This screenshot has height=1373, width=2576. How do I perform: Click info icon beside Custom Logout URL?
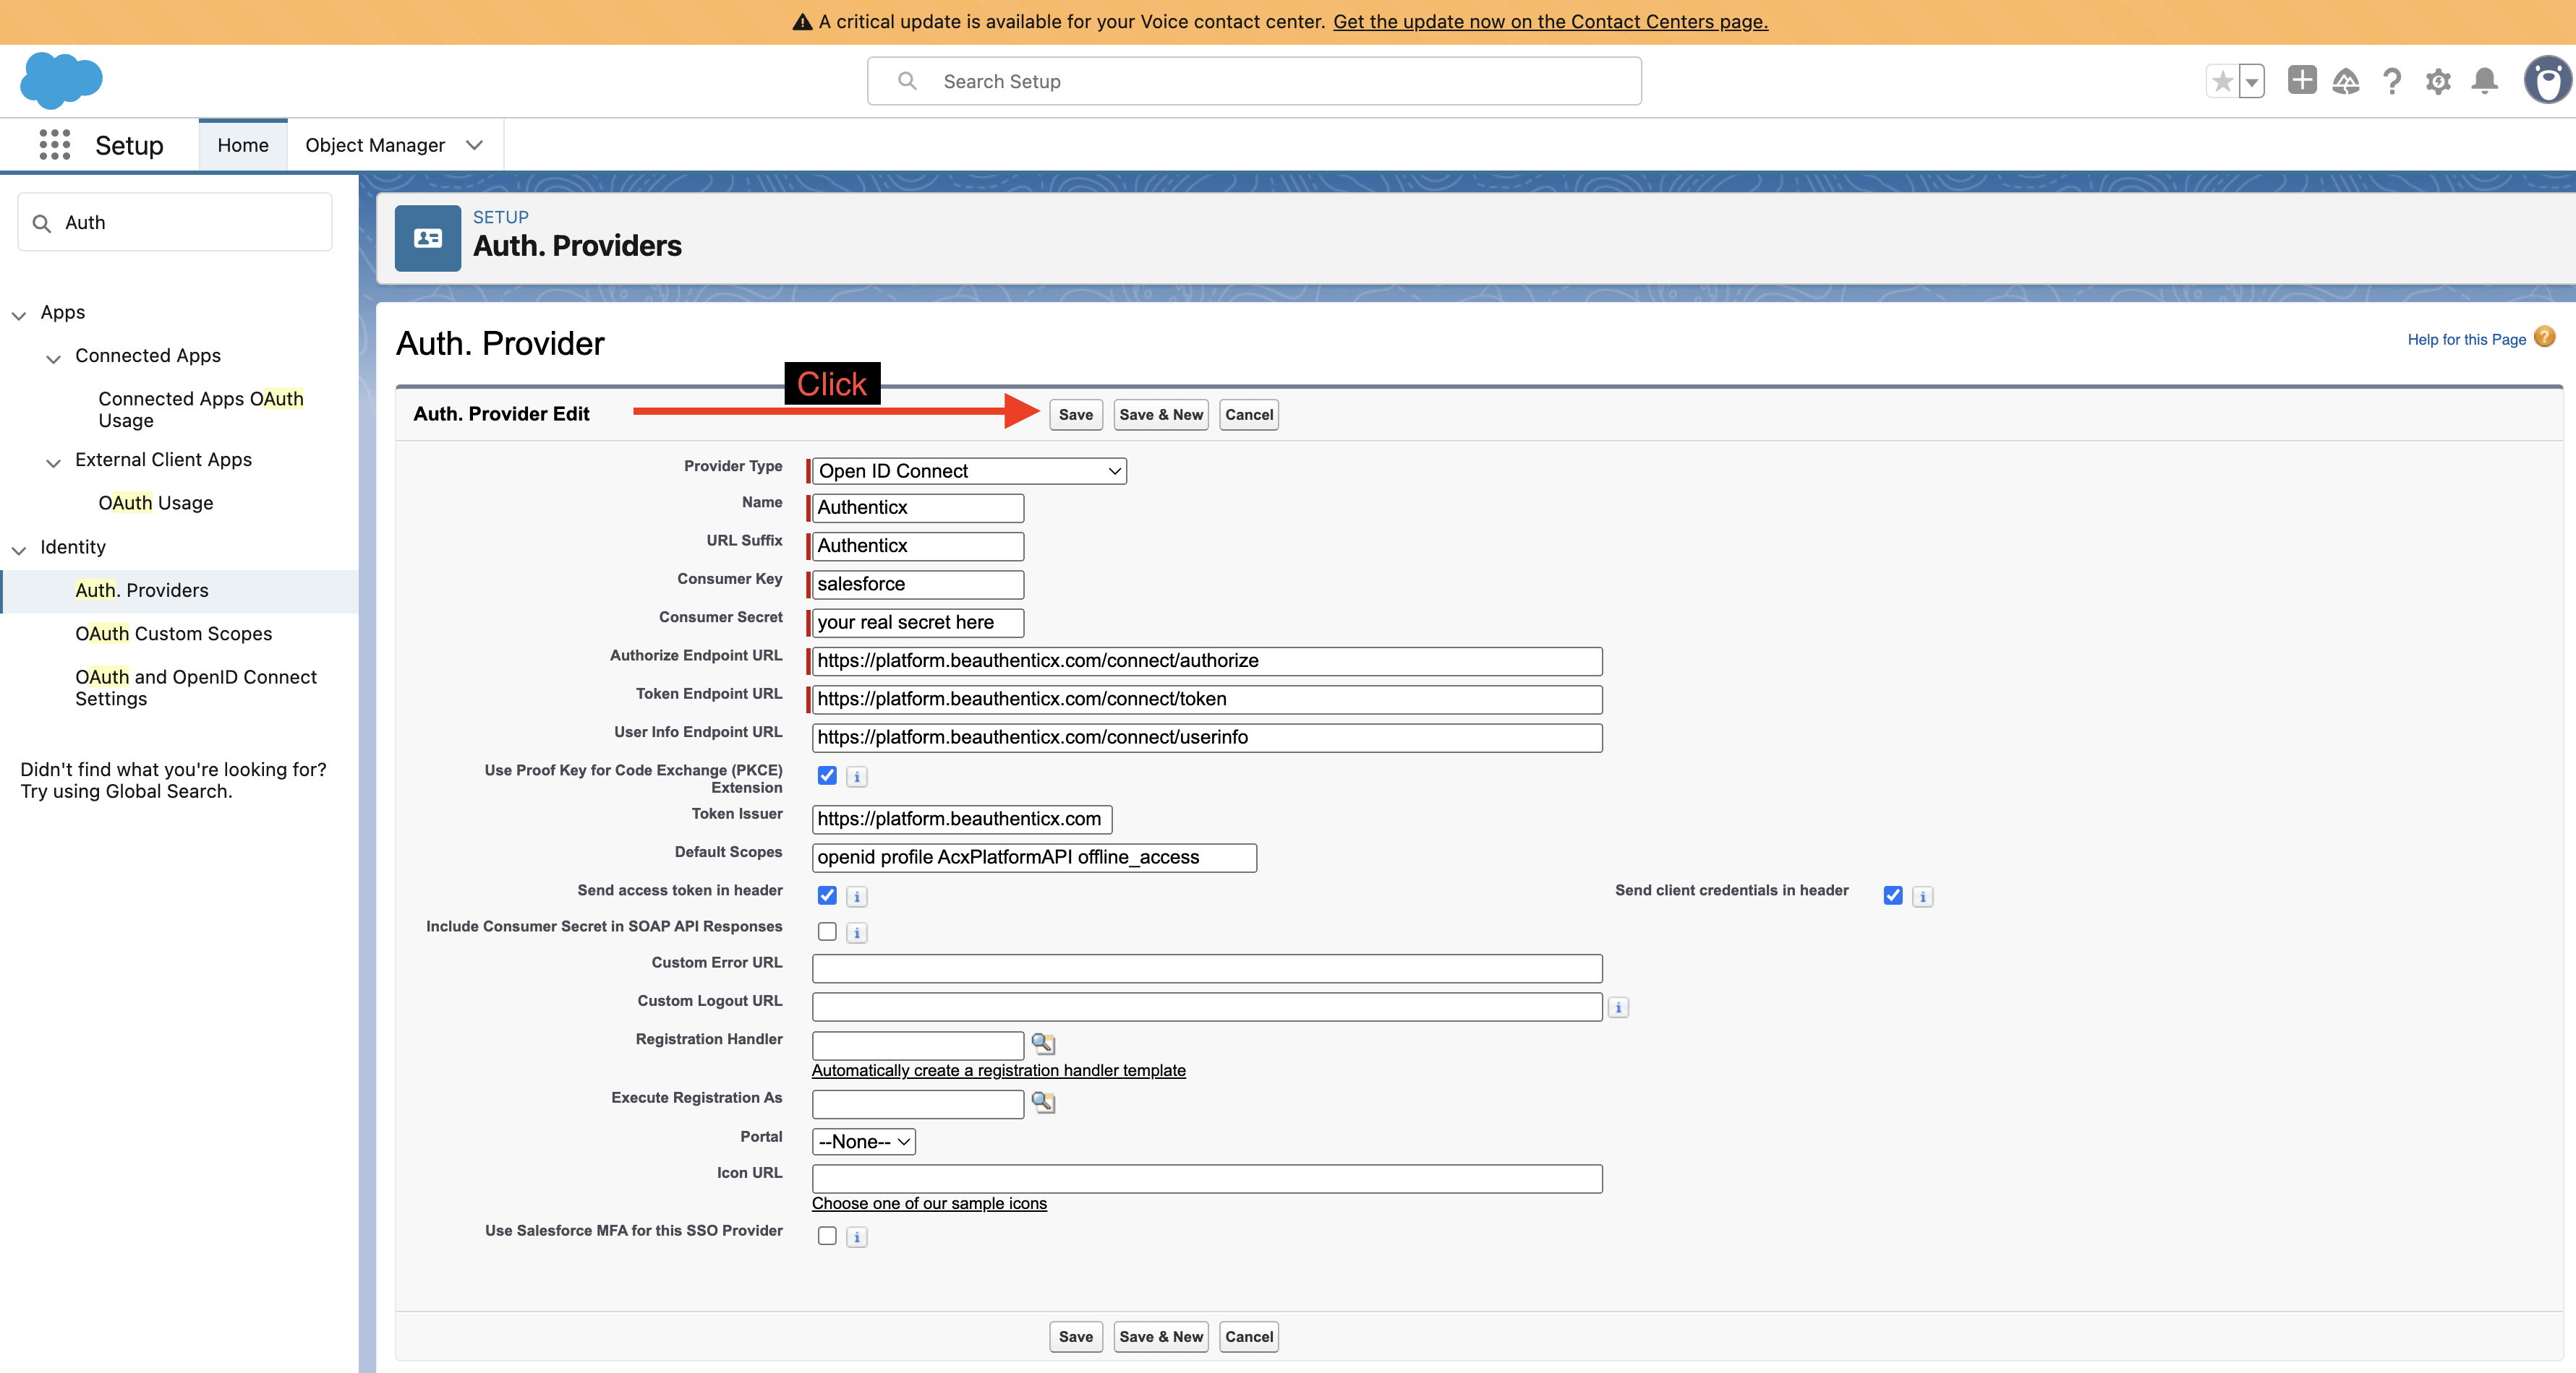click(x=1618, y=1007)
